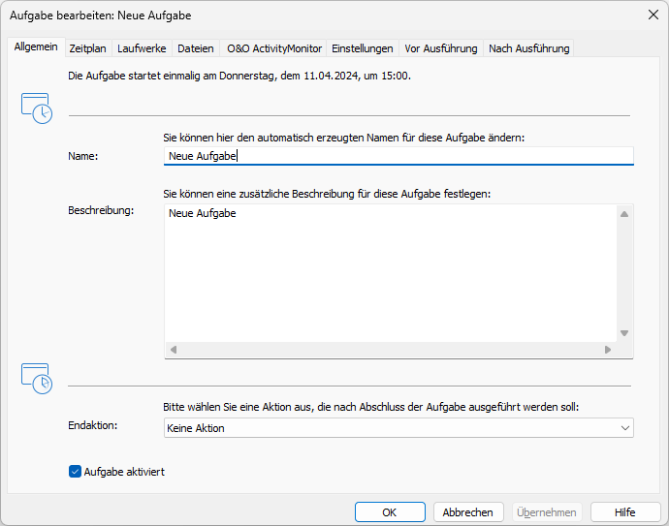Click the schedule summary text with 11.04.2024

tap(239, 76)
